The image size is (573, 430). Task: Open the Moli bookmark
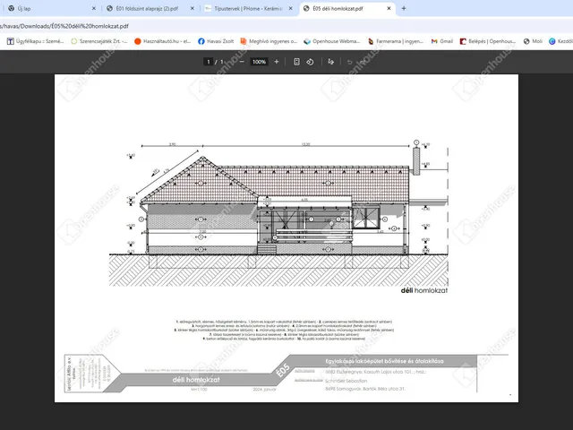click(533, 41)
